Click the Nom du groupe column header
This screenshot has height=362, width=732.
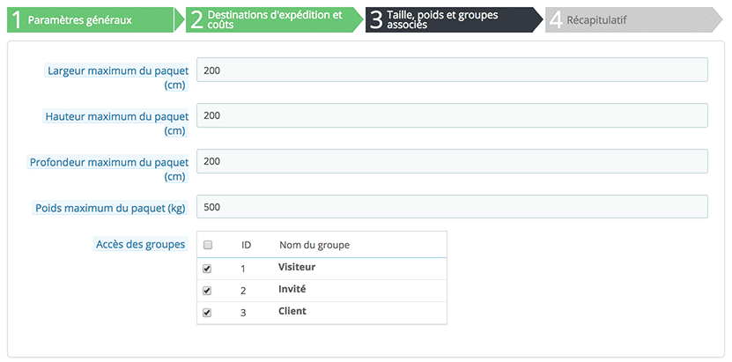314,245
